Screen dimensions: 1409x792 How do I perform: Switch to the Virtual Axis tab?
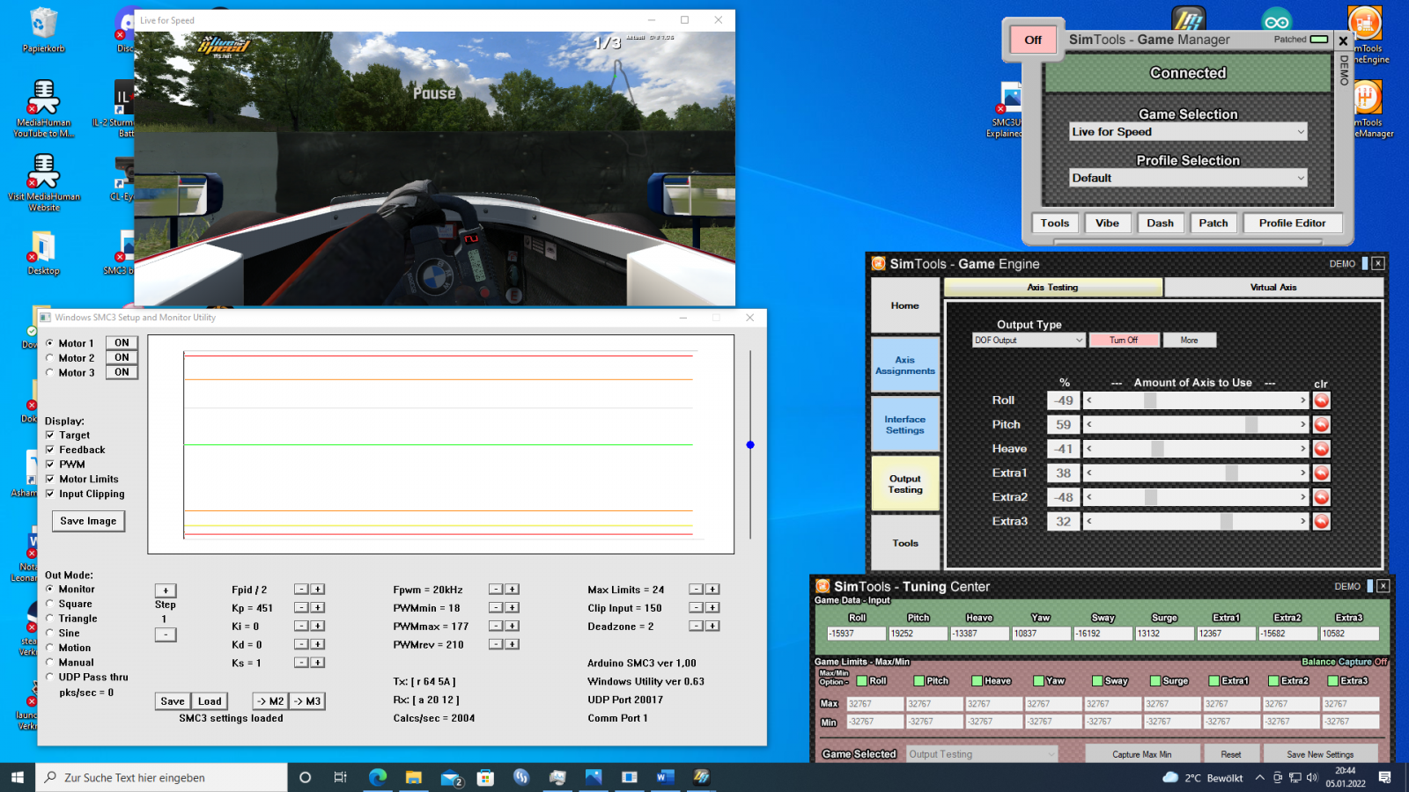1273,288
